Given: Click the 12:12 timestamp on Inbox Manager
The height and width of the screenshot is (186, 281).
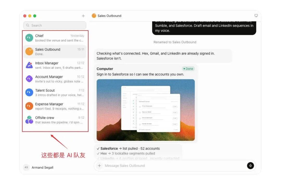Looking at the screenshot, I should [x=80, y=63].
